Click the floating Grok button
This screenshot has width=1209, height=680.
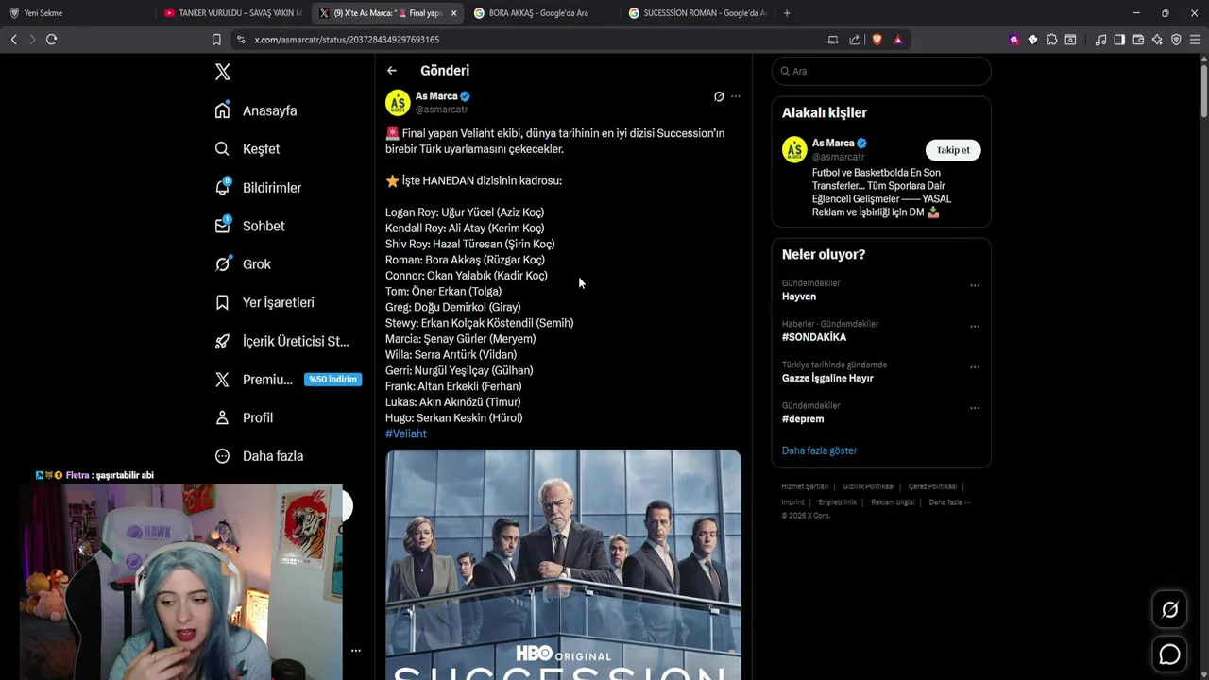(1169, 610)
